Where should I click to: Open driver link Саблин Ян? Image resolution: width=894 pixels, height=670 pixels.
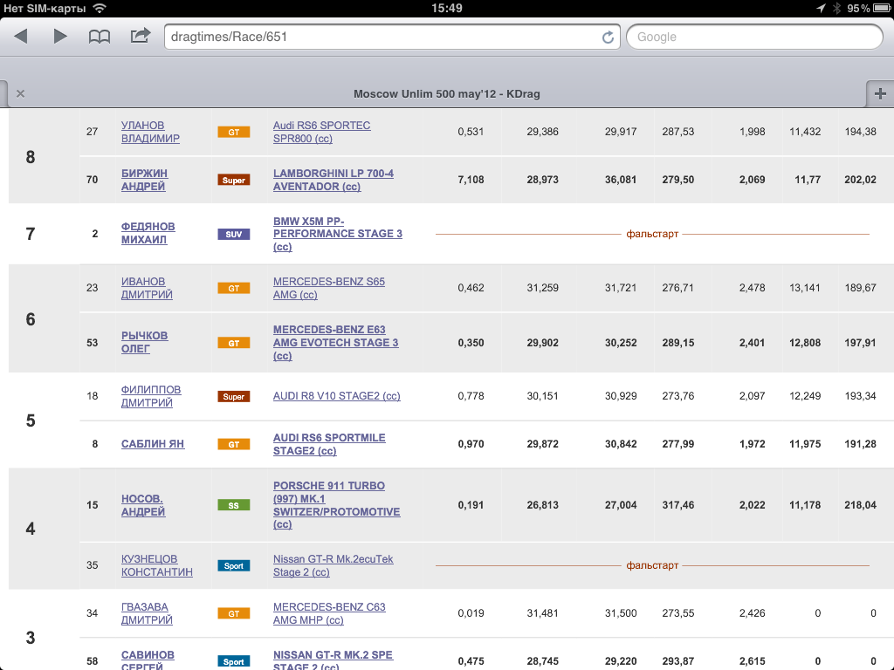(153, 444)
